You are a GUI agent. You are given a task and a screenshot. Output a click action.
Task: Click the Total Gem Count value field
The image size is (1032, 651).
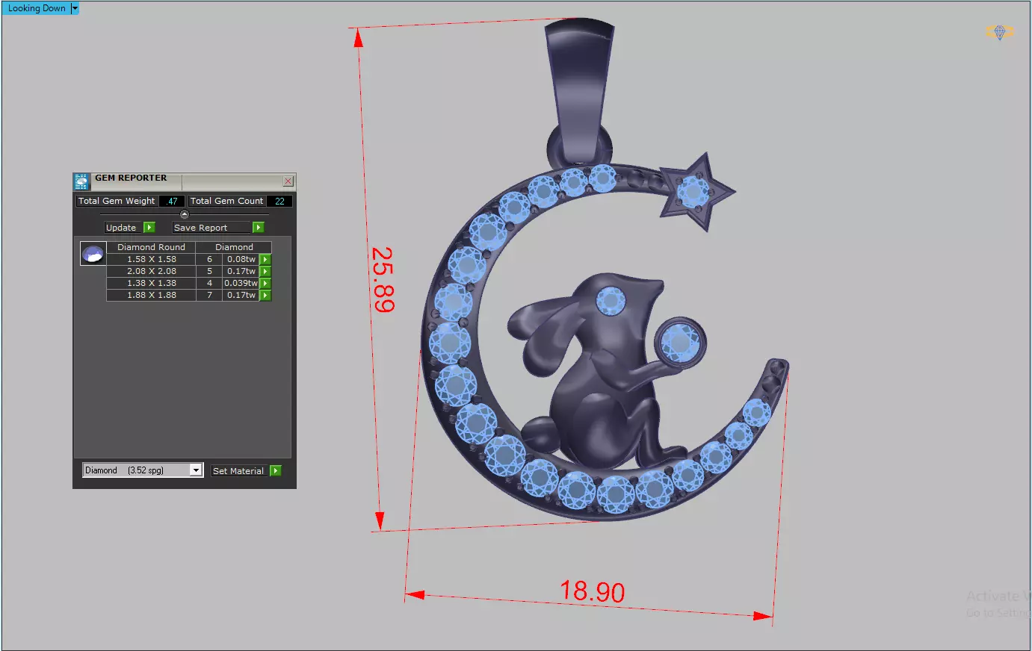[279, 201]
